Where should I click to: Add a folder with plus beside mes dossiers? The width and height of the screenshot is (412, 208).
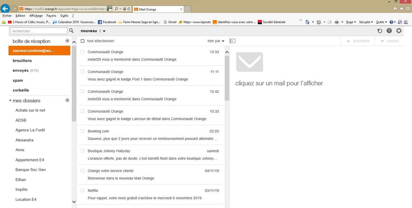(x=67, y=100)
